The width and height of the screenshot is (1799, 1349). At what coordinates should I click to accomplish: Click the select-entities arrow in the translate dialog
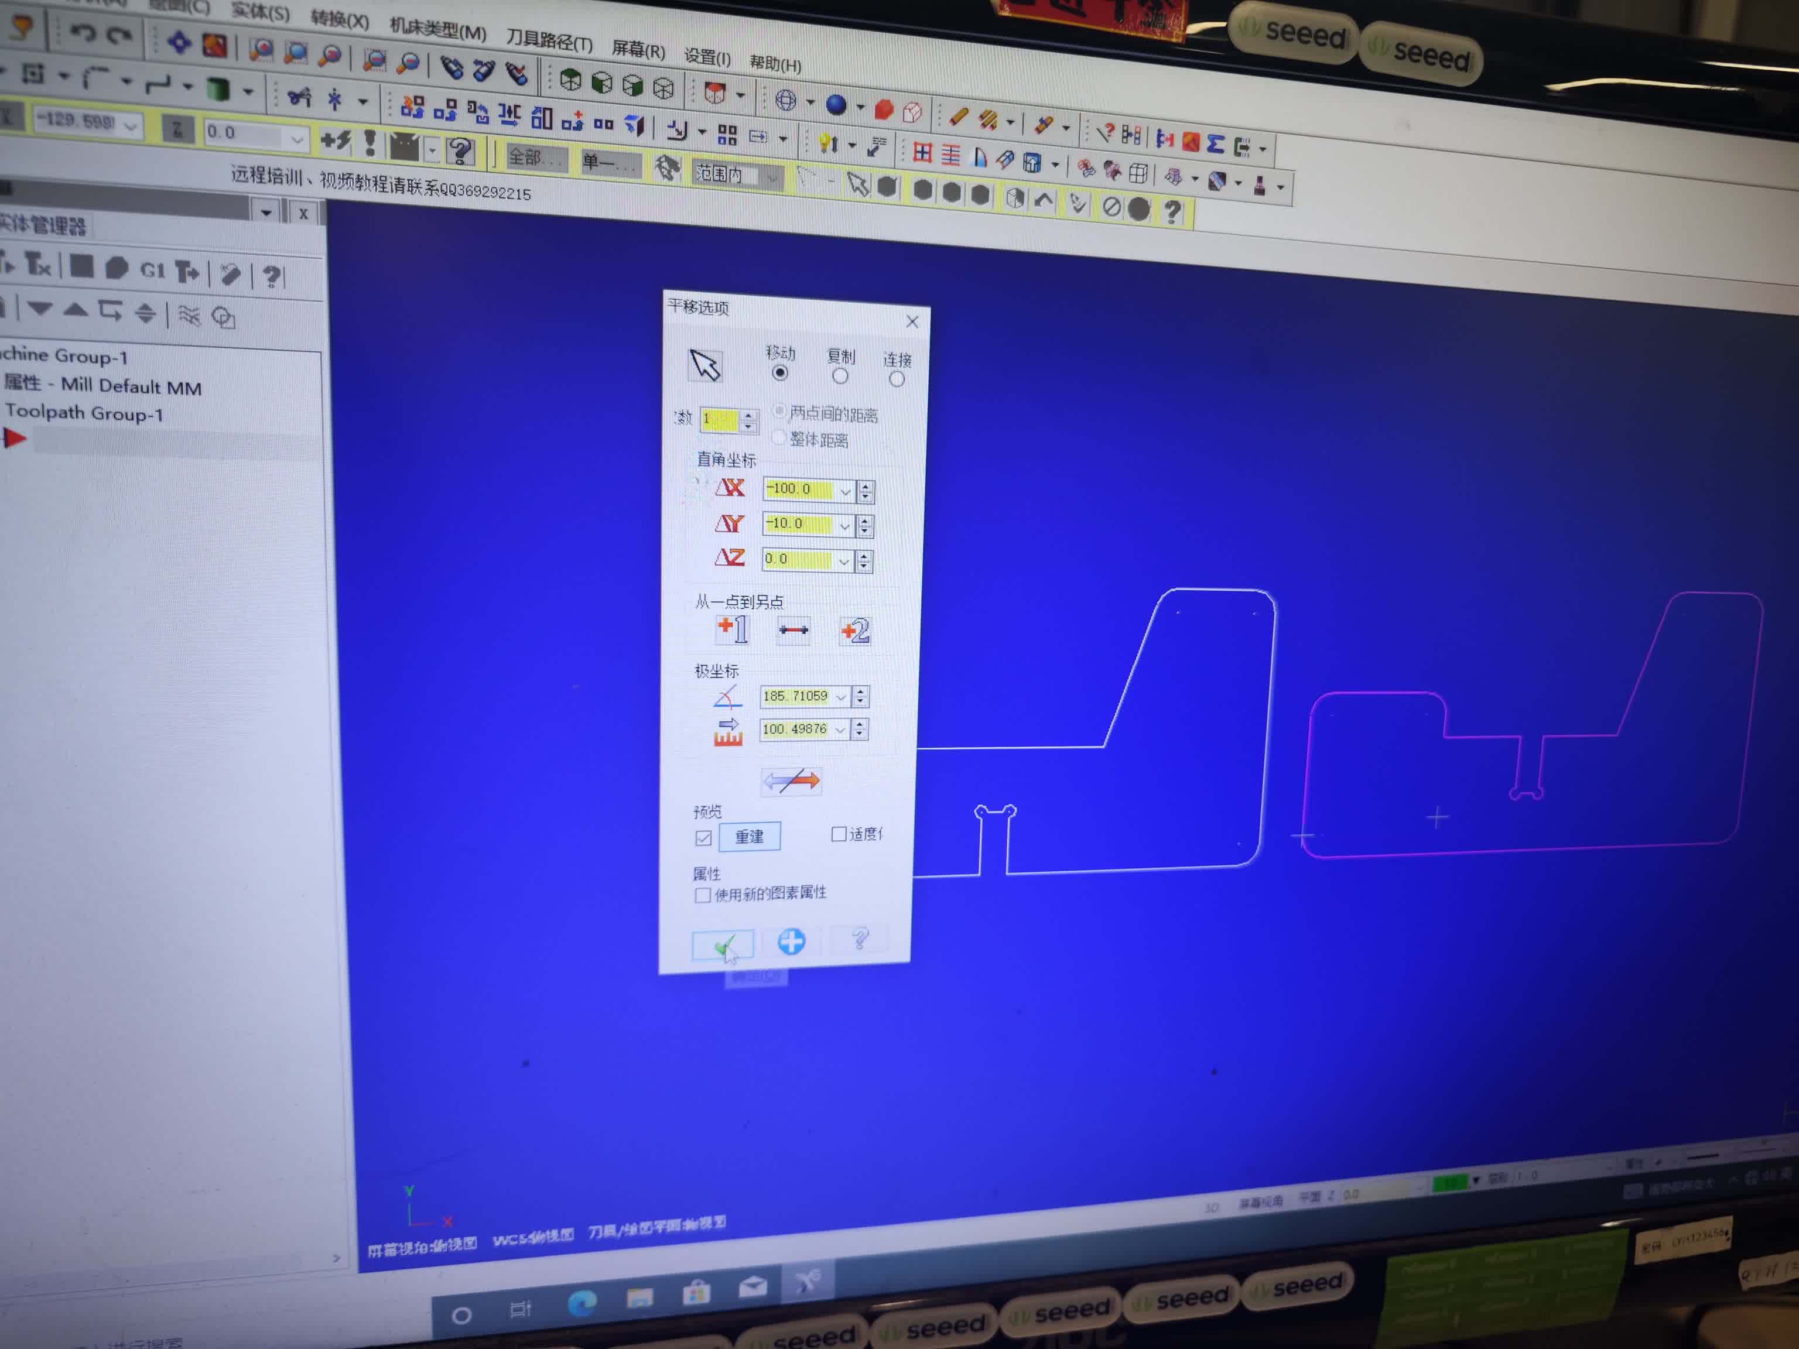point(704,365)
